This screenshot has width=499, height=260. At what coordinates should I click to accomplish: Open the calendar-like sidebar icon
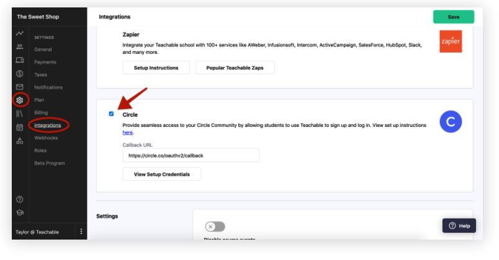tap(20, 128)
